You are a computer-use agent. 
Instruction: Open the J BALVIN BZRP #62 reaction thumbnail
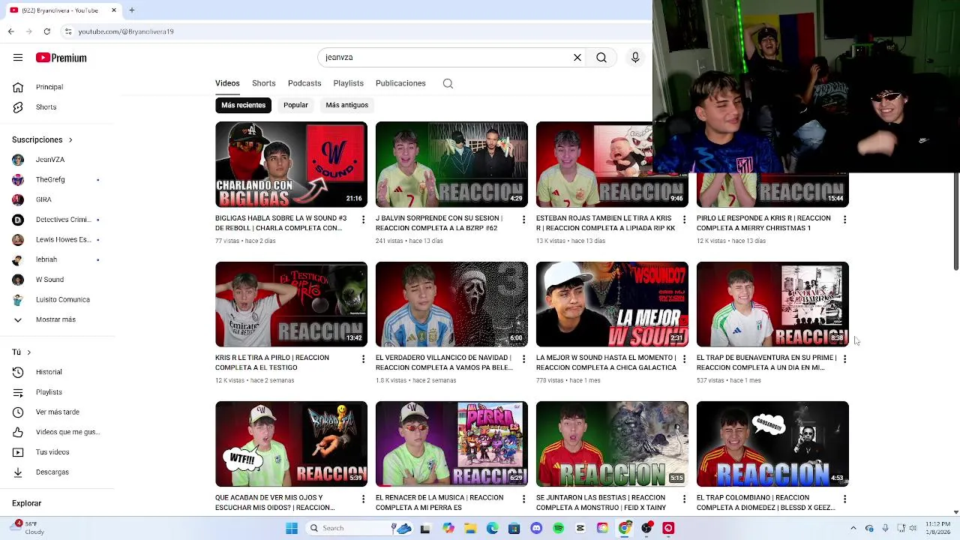click(451, 164)
